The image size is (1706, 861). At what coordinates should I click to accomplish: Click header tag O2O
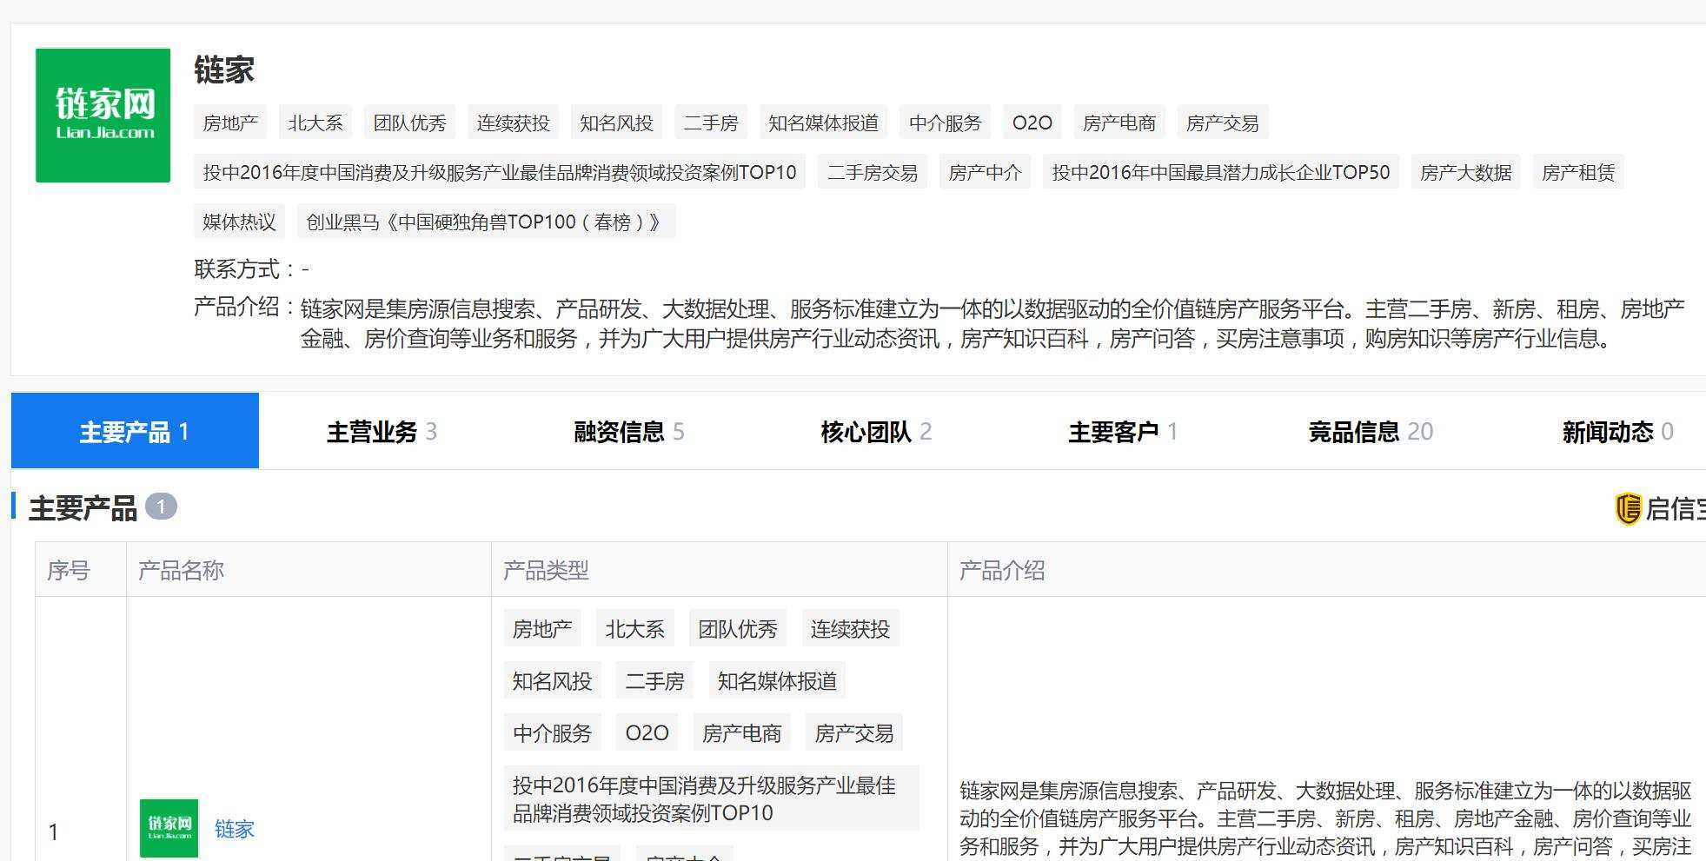pyautogui.click(x=1032, y=123)
